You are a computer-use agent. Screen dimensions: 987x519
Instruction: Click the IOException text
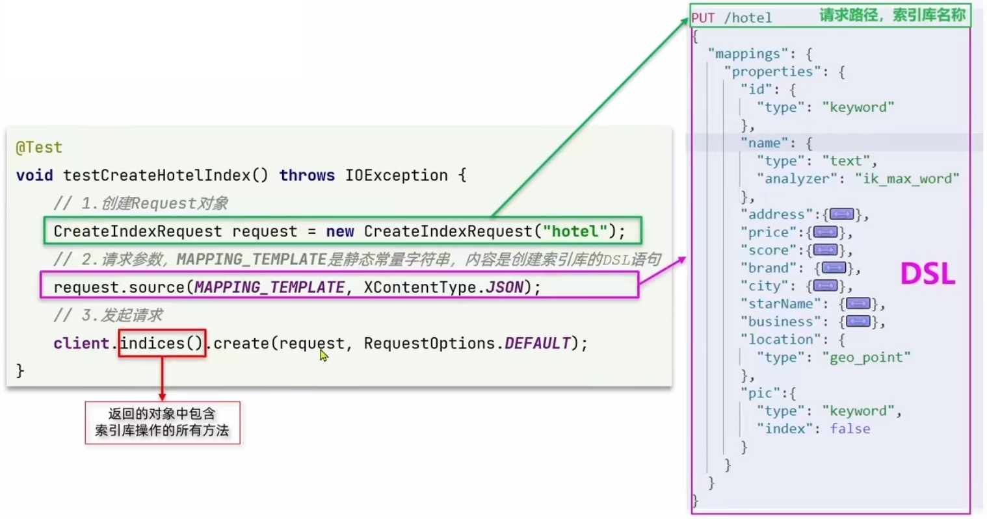point(396,175)
